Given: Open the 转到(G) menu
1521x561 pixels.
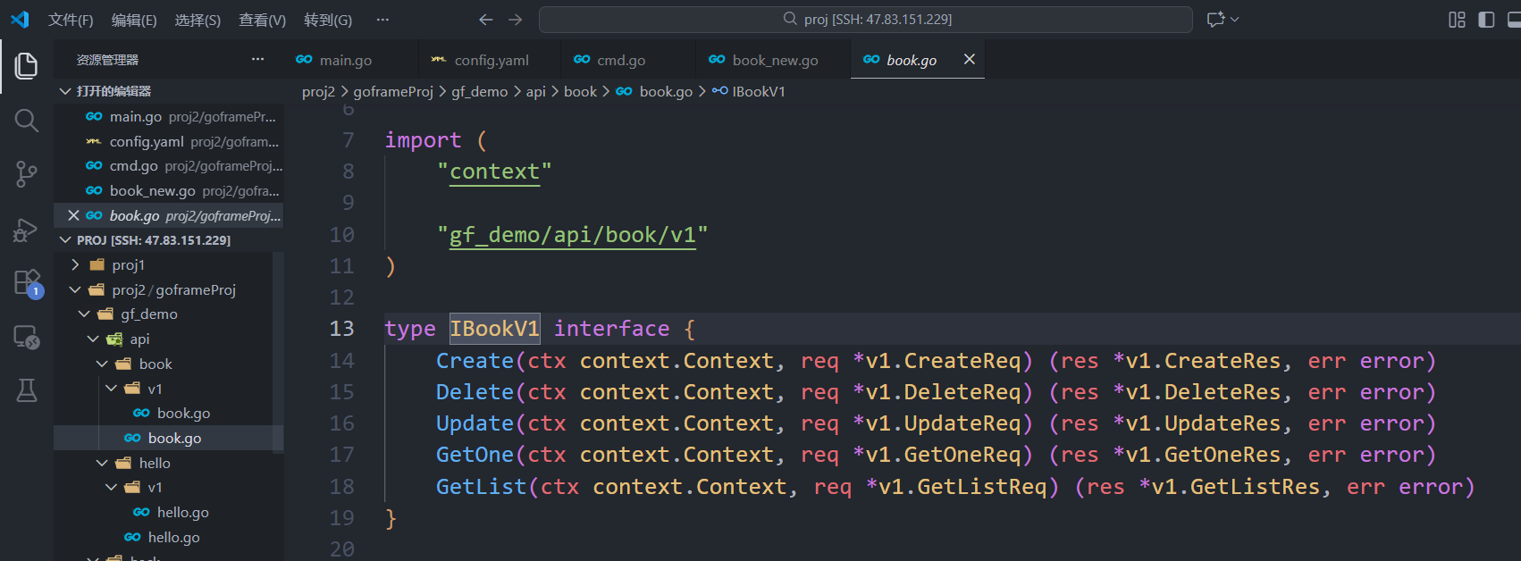Looking at the screenshot, I should pos(328,20).
